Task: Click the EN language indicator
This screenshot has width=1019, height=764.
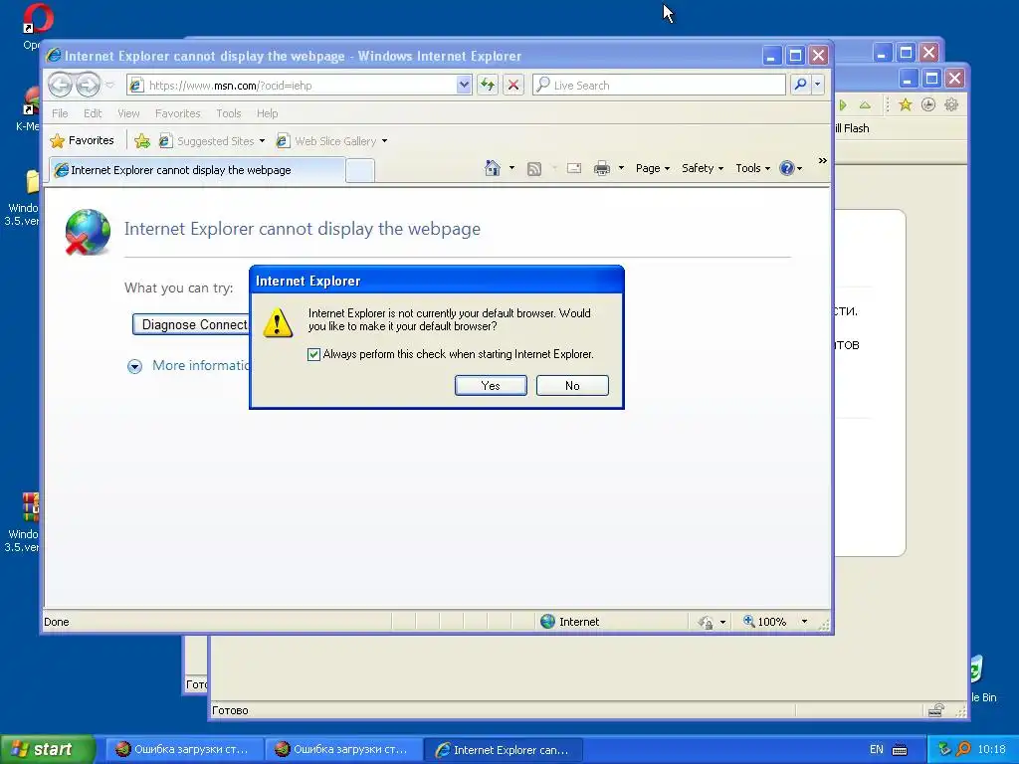Action: click(876, 750)
